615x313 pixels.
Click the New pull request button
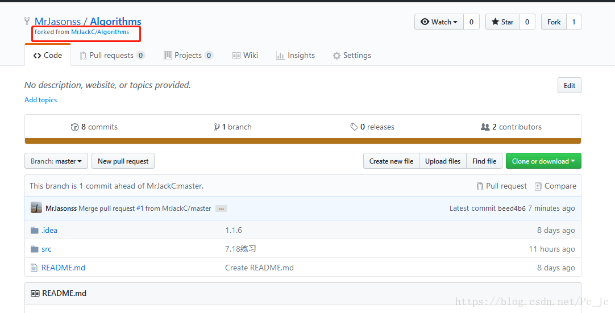123,161
